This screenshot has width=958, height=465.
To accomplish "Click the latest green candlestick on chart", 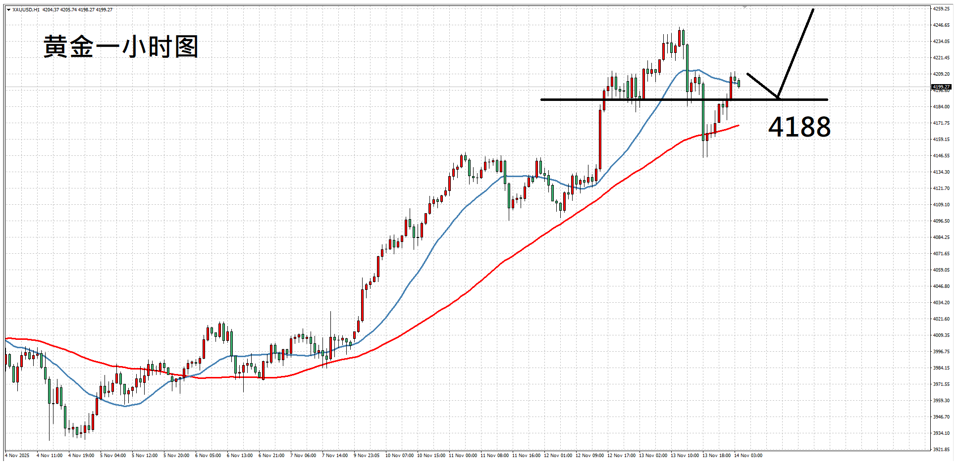I will [739, 84].
